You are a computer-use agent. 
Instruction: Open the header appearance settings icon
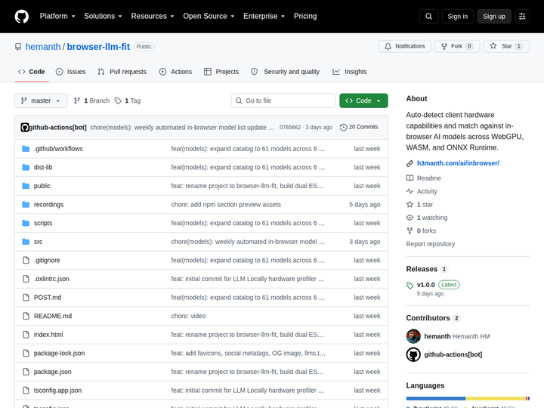point(522,17)
